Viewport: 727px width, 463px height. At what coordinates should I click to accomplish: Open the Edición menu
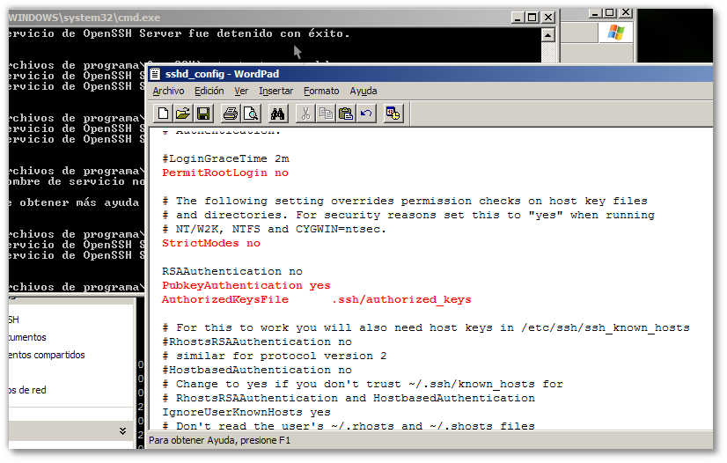(x=209, y=91)
